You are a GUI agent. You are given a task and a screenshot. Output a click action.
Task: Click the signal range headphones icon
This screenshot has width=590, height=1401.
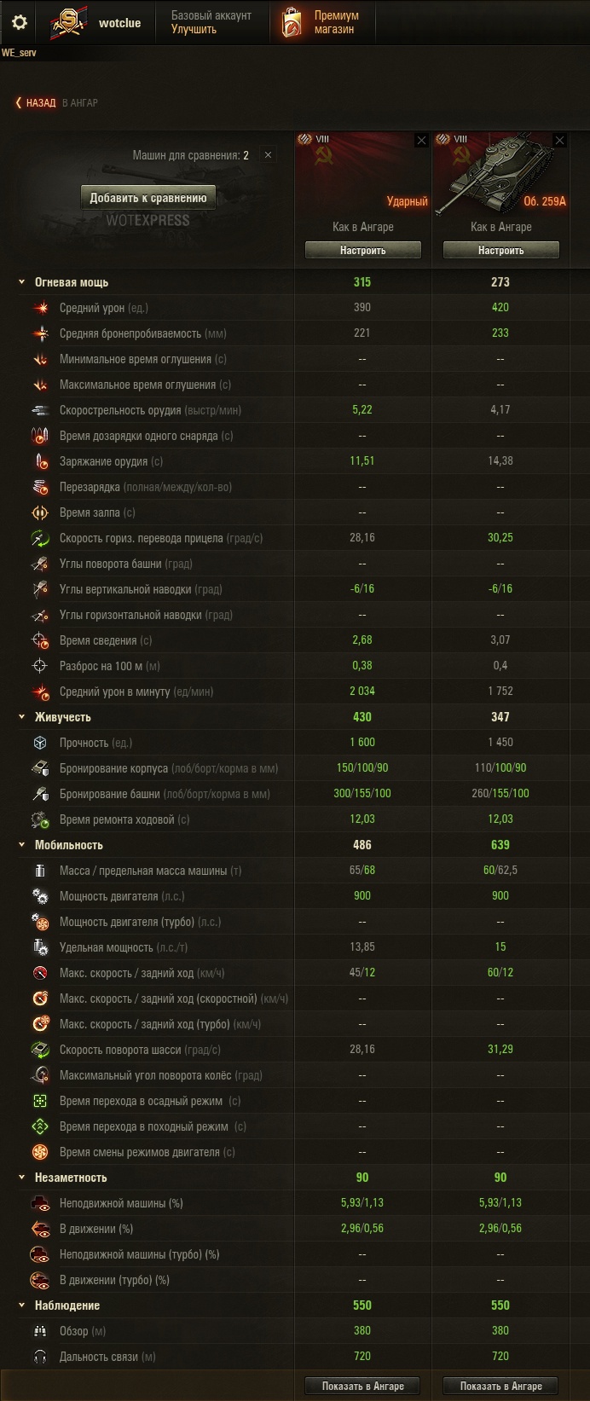[41, 1357]
